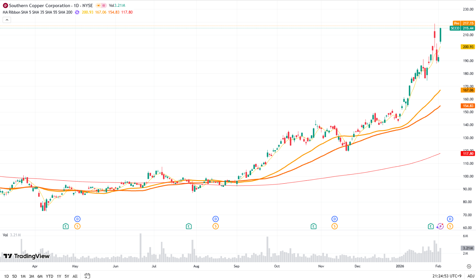Image resolution: width=476 pixels, height=280 pixels.
Task: Open the split S marker near May
Action: click(x=77, y=226)
